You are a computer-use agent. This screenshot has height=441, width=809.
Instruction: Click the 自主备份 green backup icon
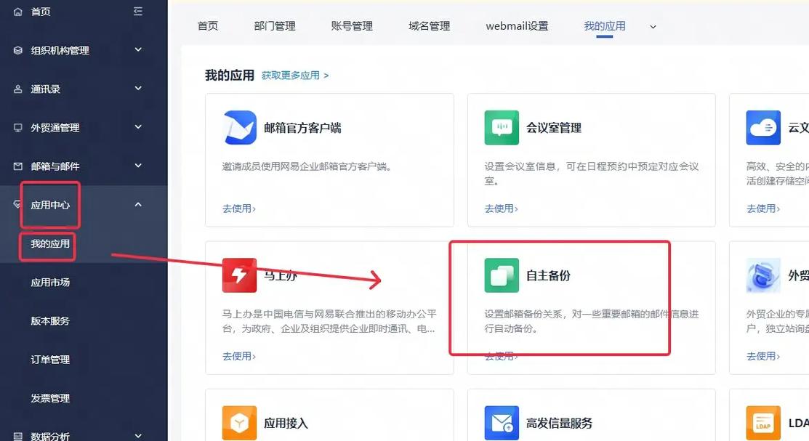coord(501,275)
